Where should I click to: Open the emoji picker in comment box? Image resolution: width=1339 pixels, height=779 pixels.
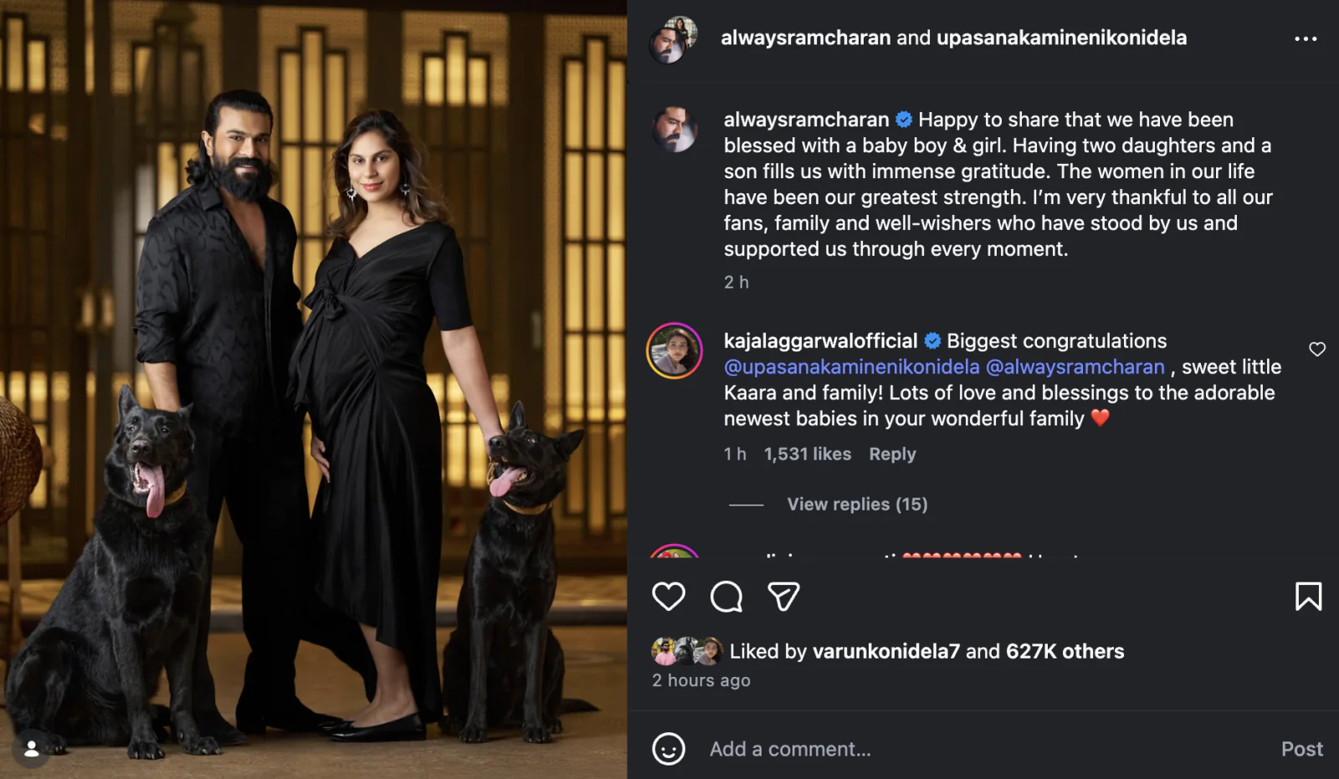click(x=668, y=749)
